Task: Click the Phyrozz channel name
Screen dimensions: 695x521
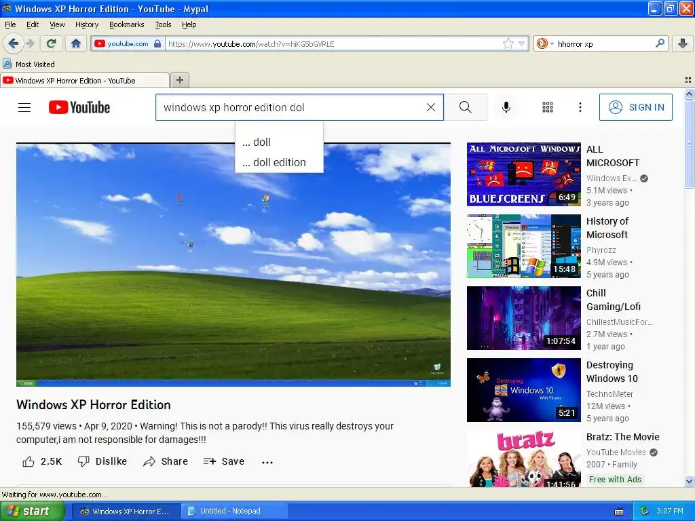Action: [601, 250]
